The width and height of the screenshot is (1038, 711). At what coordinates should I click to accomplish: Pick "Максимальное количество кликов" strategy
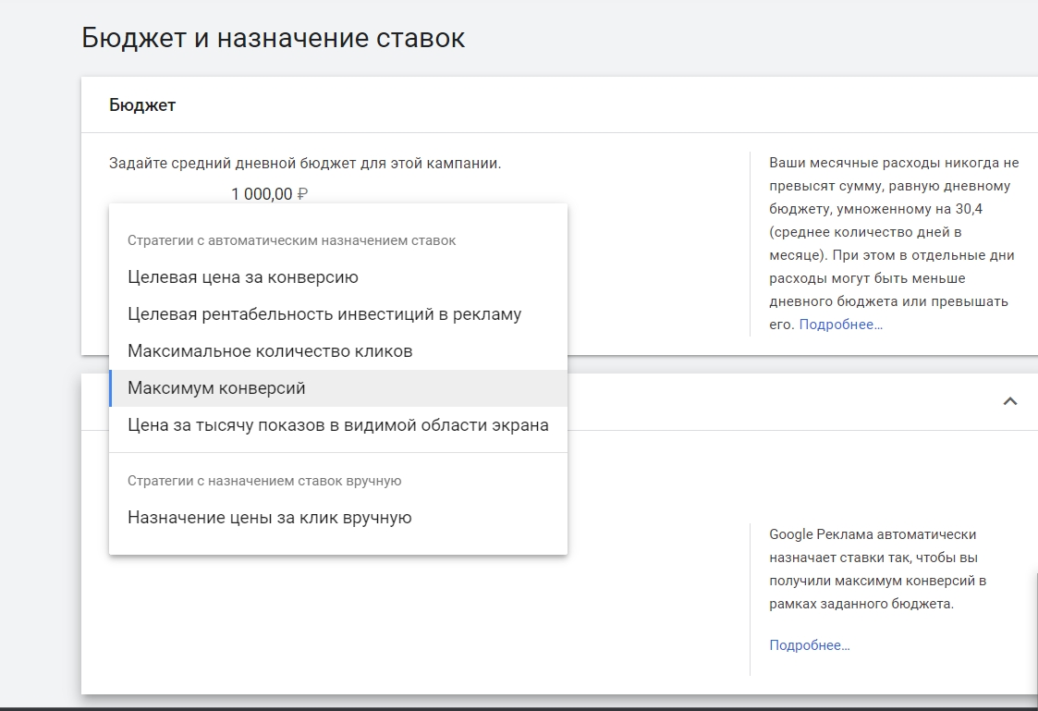pyautogui.click(x=270, y=351)
